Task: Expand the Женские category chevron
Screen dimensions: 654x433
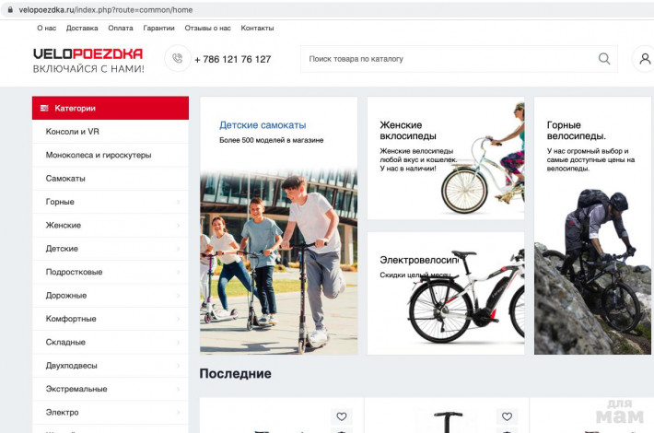Action: (x=178, y=226)
